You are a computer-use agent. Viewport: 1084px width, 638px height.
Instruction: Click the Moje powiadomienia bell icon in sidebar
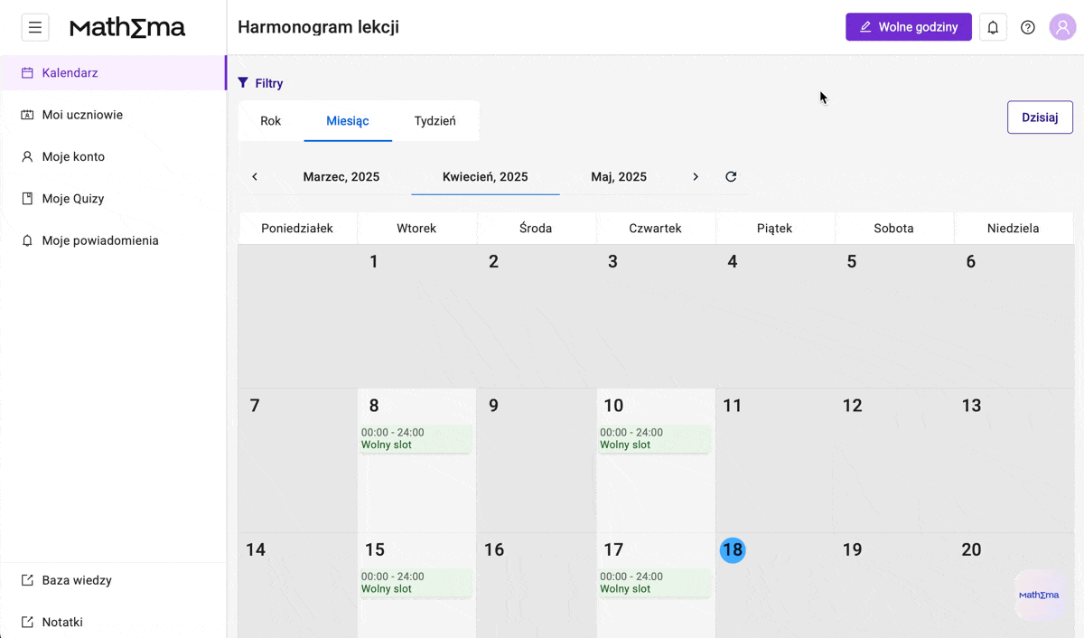tap(27, 240)
